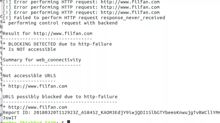Click the 'Not accessible URLS' heading

(x=29, y=75)
